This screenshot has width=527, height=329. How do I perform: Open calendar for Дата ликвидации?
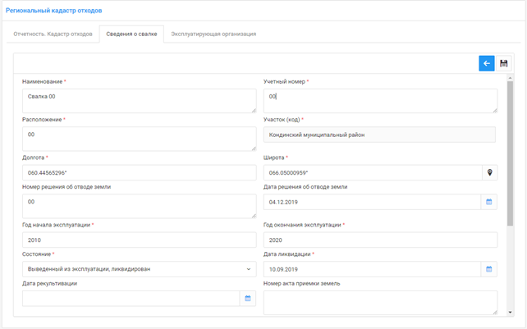point(489,269)
